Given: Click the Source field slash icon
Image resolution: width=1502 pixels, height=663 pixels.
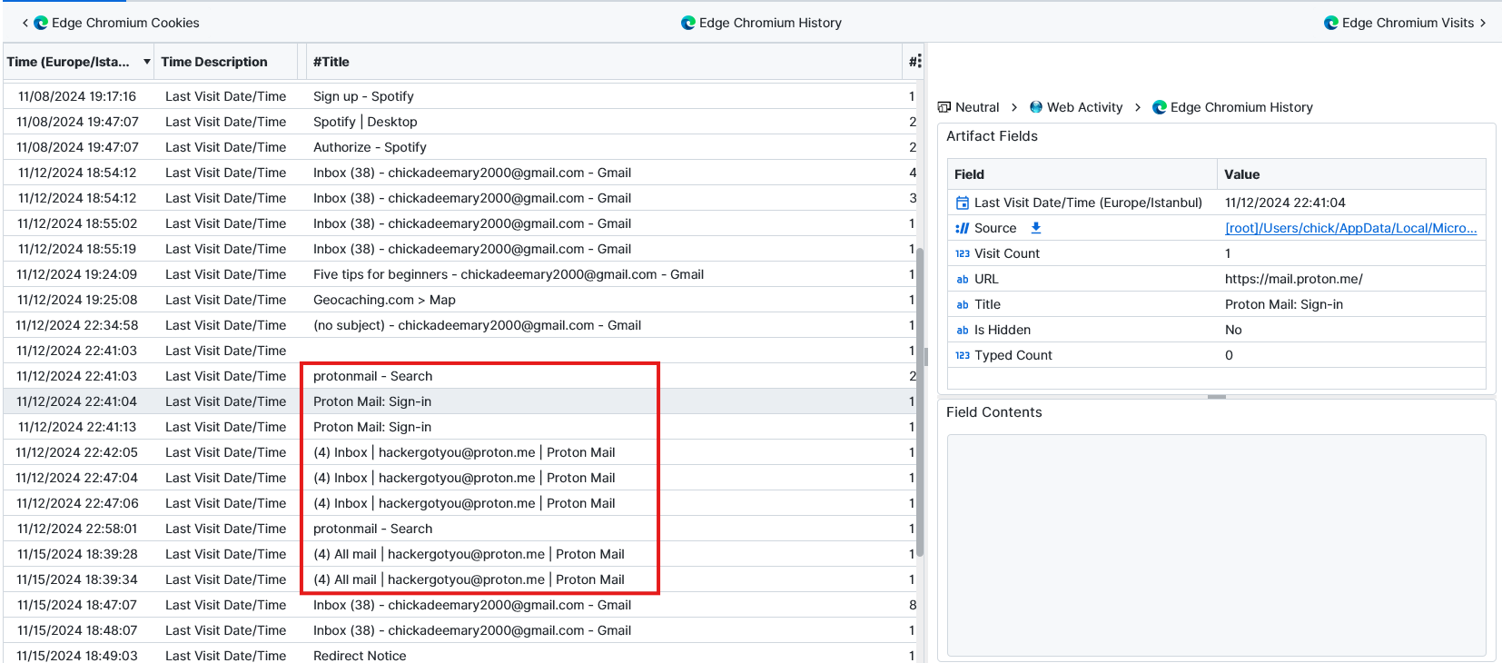Looking at the screenshot, I should (x=962, y=228).
